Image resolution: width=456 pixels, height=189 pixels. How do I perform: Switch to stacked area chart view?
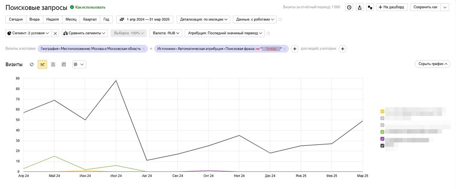pyautogui.click(x=53, y=65)
